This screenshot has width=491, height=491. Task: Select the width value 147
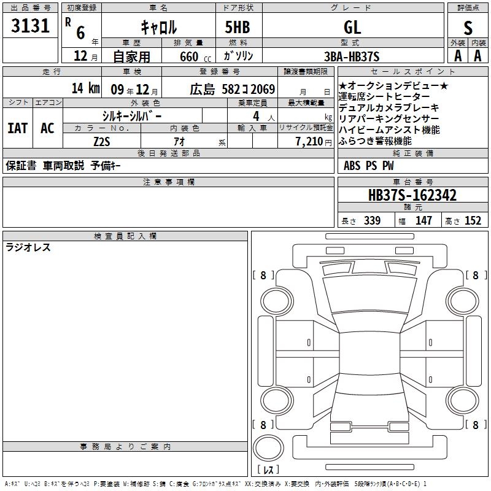423,220
